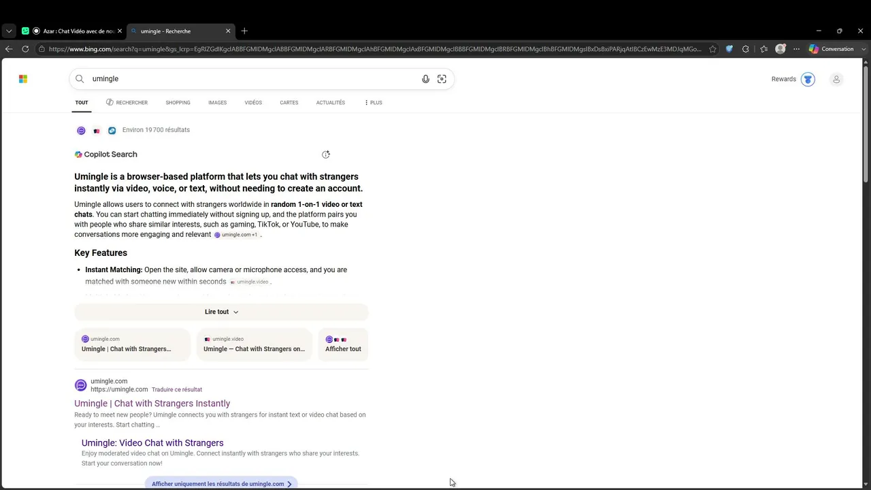
Task: Open the umingle.video citation chip
Action: pos(249,282)
